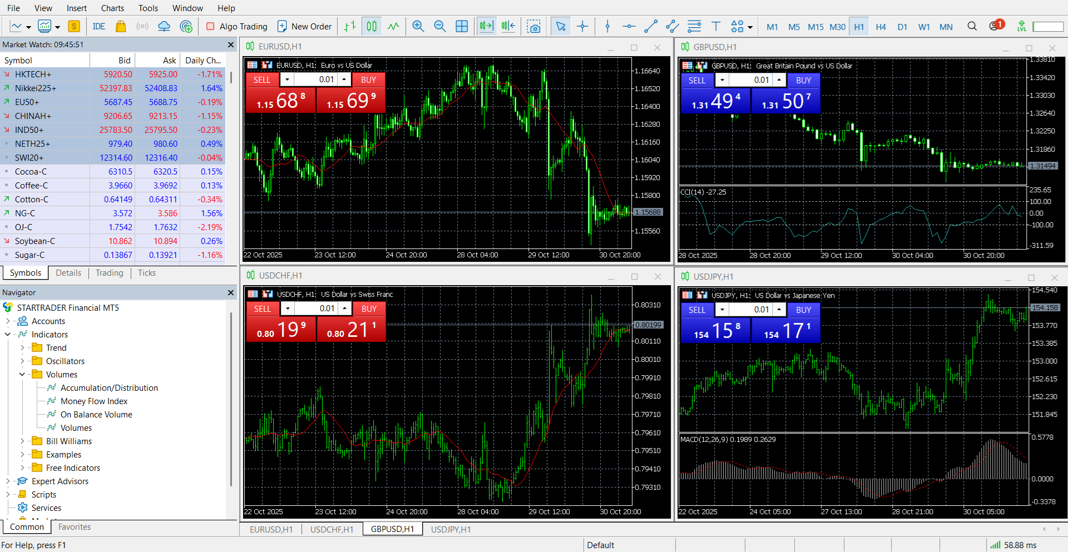Open the dollar sign depth of market icon
The width and height of the screenshot is (1068, 552).
tap(74, 26)
